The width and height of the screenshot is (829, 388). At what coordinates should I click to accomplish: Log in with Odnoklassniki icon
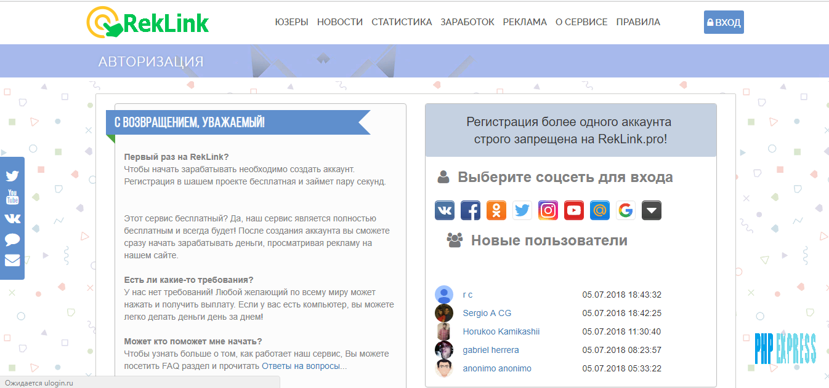496,210
